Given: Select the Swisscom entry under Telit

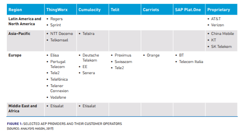Looking at the screenshot, I should click(123, 62).
